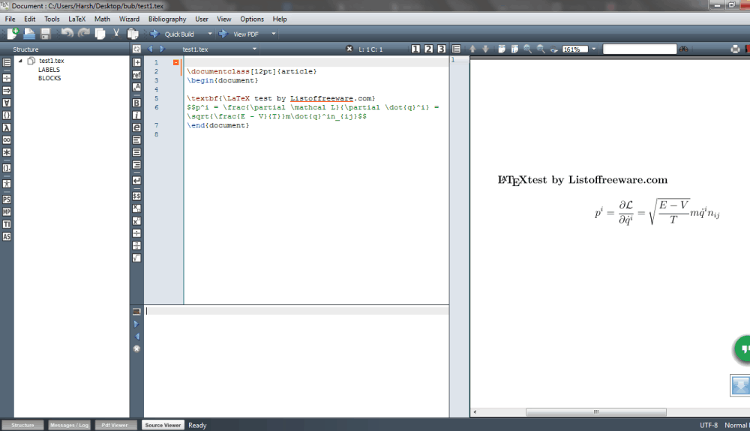Viewport: 750px width, 431px height.
Task: Select LABELS in the Structure tree
Action: tap(49, 70)
